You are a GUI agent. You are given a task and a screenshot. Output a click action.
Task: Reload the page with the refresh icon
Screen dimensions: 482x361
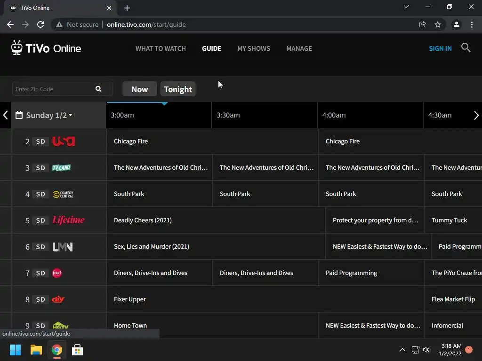[40, 24]
